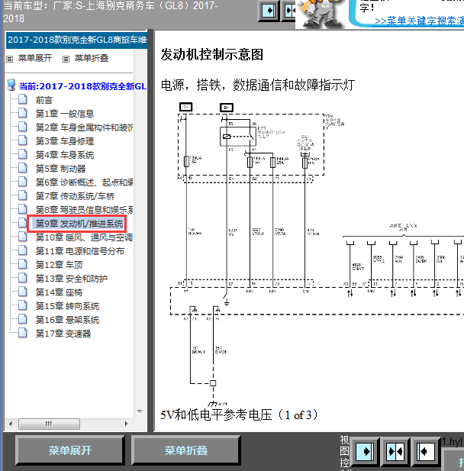
Task: Click the 发动机控制示意图 heading
Action: [x=211, y=55]
